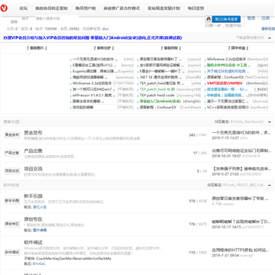
Task: Open the 产品出售 board title
Action: tap(33, 150)
